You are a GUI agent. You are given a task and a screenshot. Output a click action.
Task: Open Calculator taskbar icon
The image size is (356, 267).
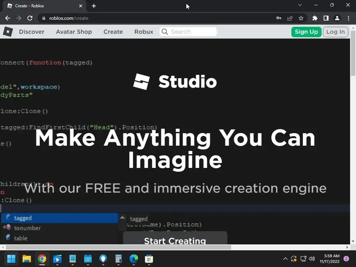(119, 259)
